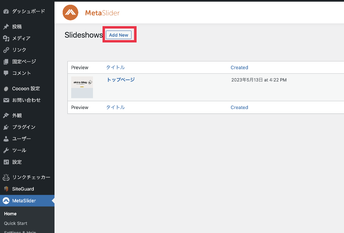Click the sliders icon beside 設定
Image resolution: width=344 pixels, height=233 pixels.
click(6, 162)
